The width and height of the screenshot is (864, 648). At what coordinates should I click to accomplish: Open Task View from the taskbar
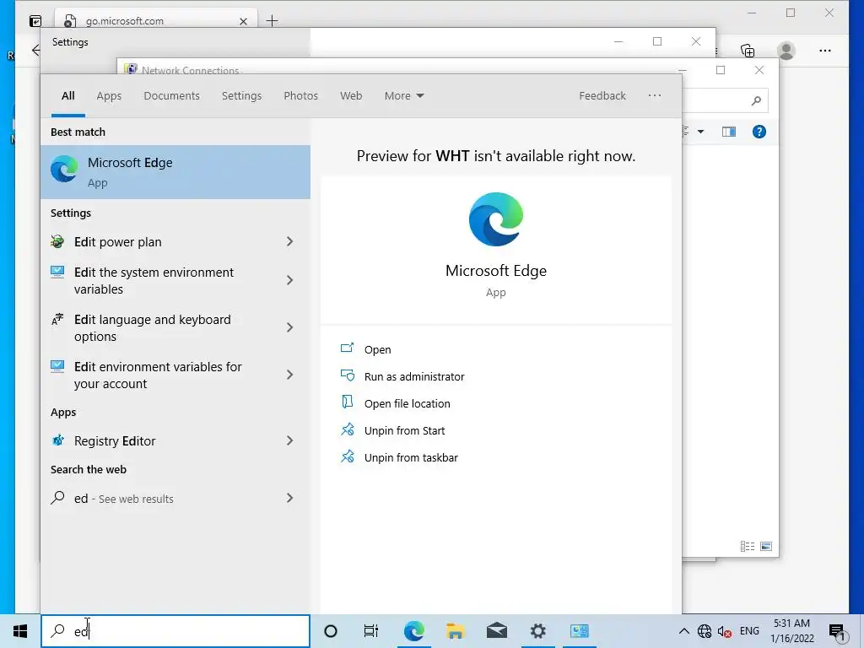(x=371, y=631)
